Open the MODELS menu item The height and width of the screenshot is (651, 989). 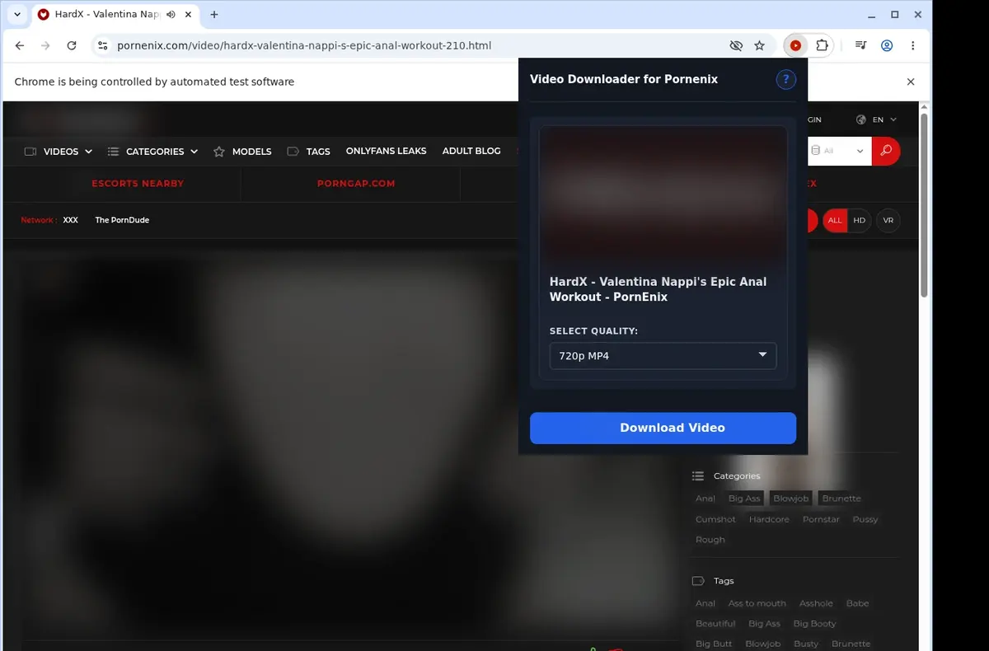pyautogui.click(x=242, y=152)
